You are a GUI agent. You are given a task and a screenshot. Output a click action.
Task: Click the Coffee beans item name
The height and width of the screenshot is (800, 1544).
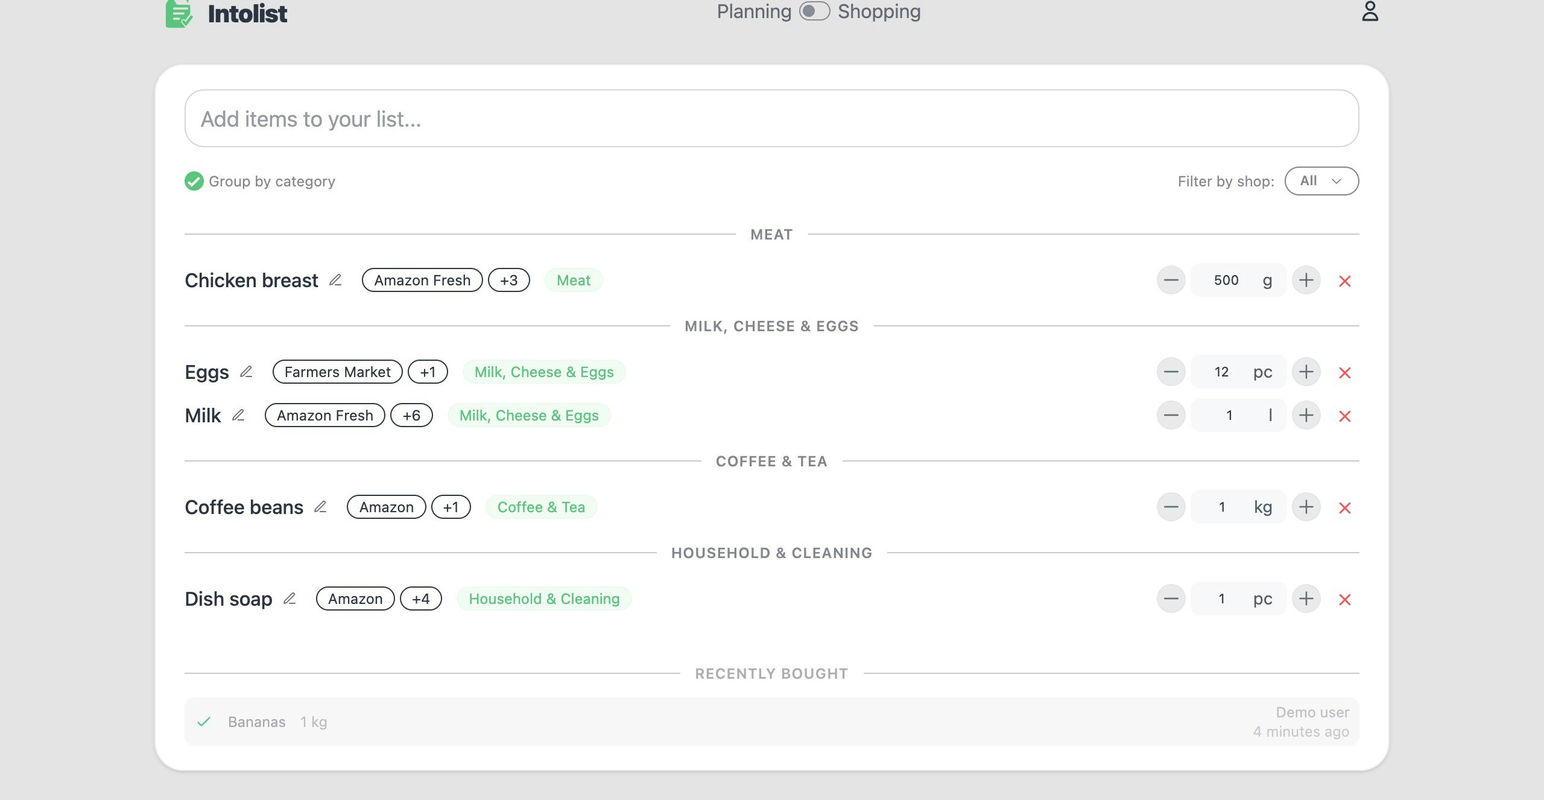point(244,507)
